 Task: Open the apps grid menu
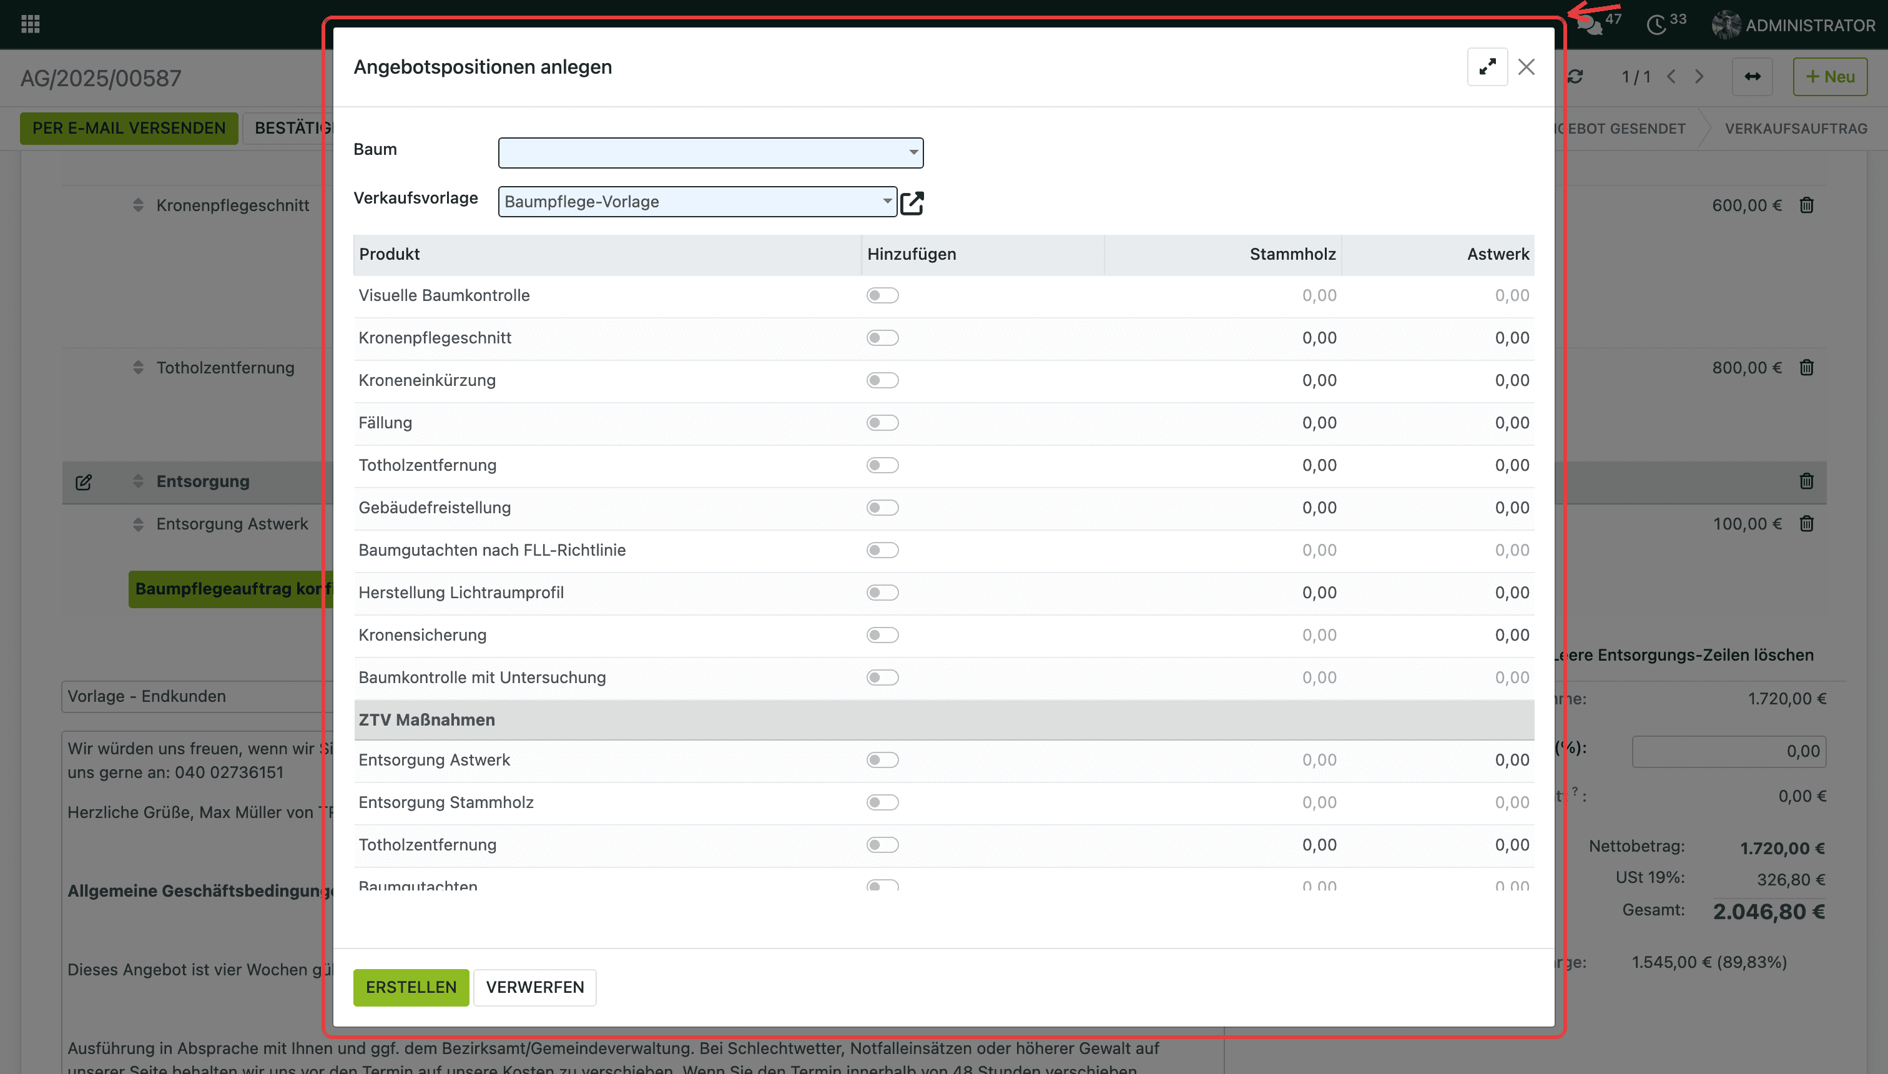[30, 24]
